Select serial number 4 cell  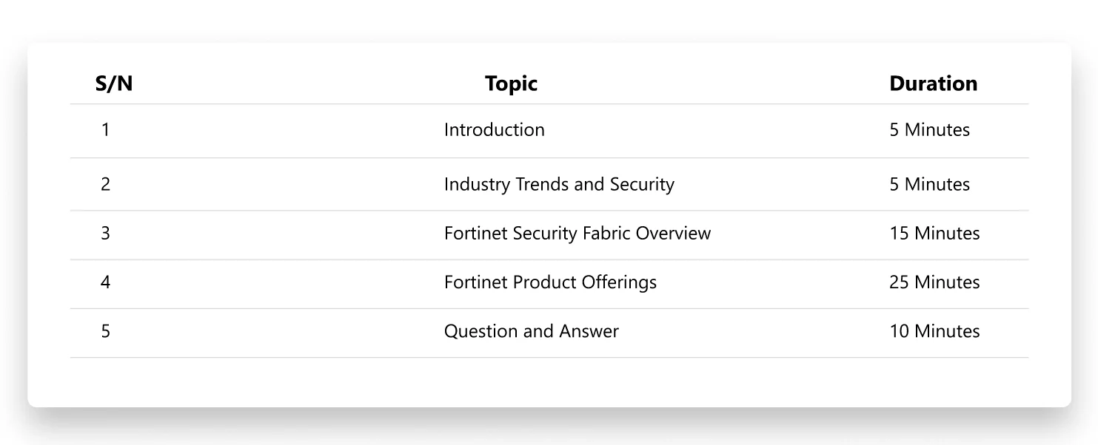coord(105,282)
